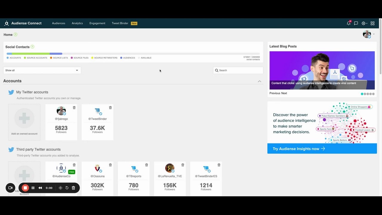Delete the @TBreports account card
The height and width of the screenshot is (215, 382).
click(147, 165)
